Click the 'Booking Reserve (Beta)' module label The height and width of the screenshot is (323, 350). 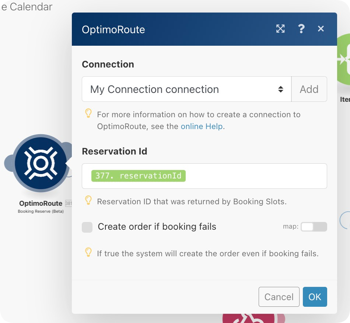click(41, 212)
